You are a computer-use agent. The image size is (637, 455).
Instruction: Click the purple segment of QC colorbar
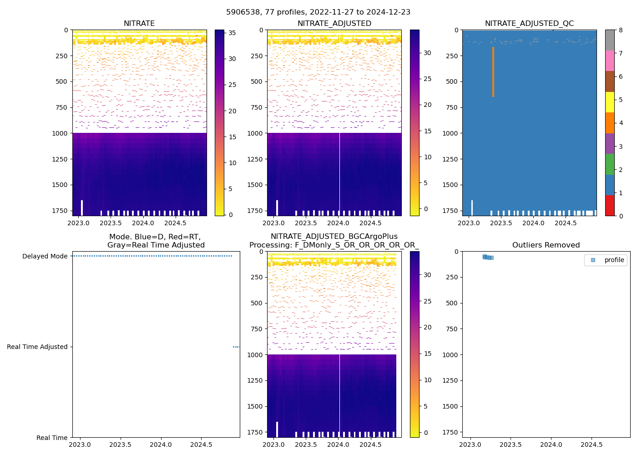(610, 143)
